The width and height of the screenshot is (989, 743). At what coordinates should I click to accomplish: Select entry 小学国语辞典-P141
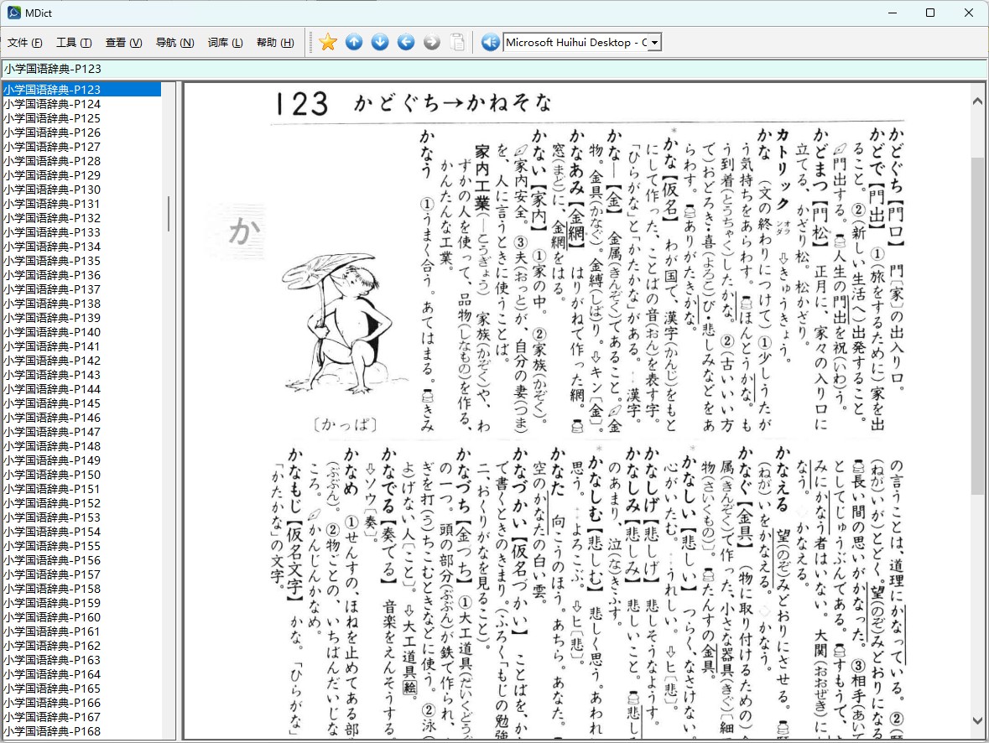pos(81,346)
